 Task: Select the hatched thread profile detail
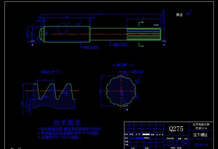coord(54,96)
